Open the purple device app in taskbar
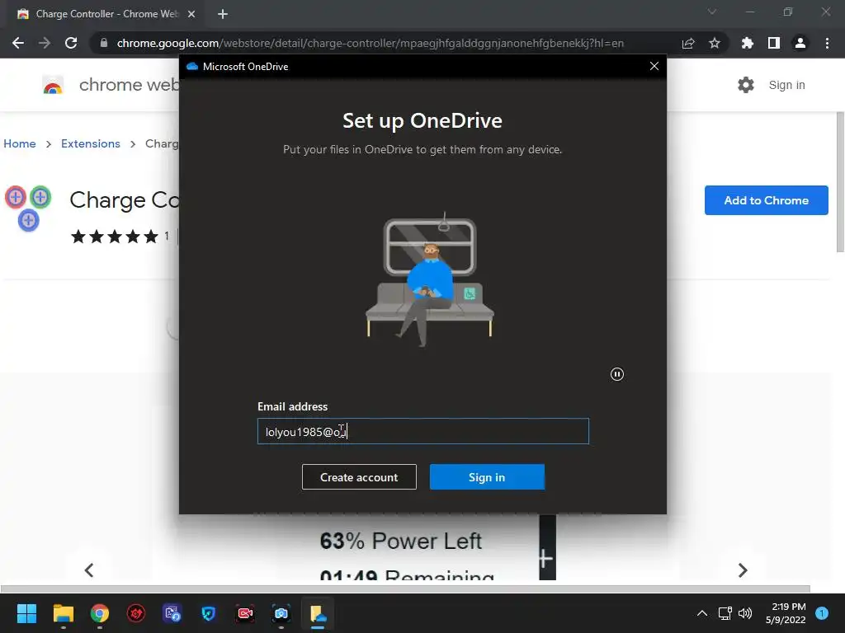 (x=172, y=613)
